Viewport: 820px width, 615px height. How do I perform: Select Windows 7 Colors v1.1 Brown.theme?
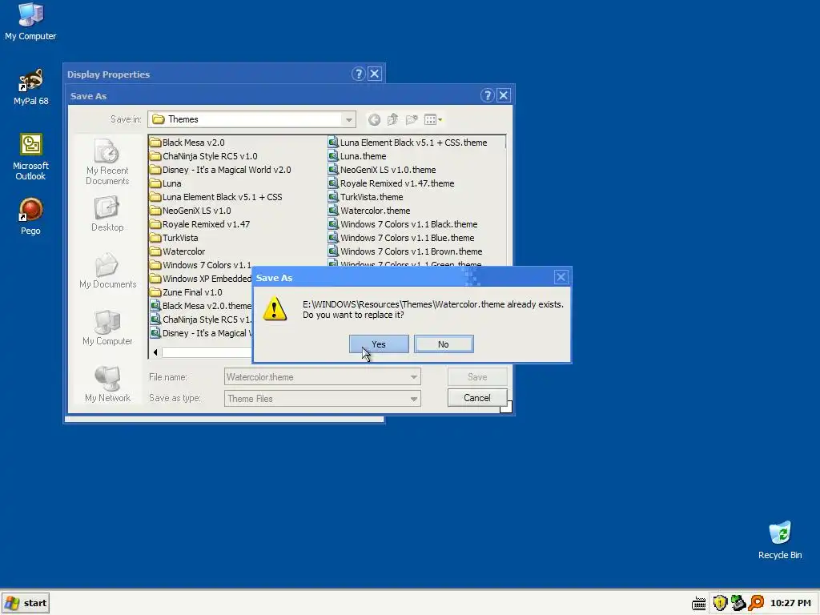[405, 251]
